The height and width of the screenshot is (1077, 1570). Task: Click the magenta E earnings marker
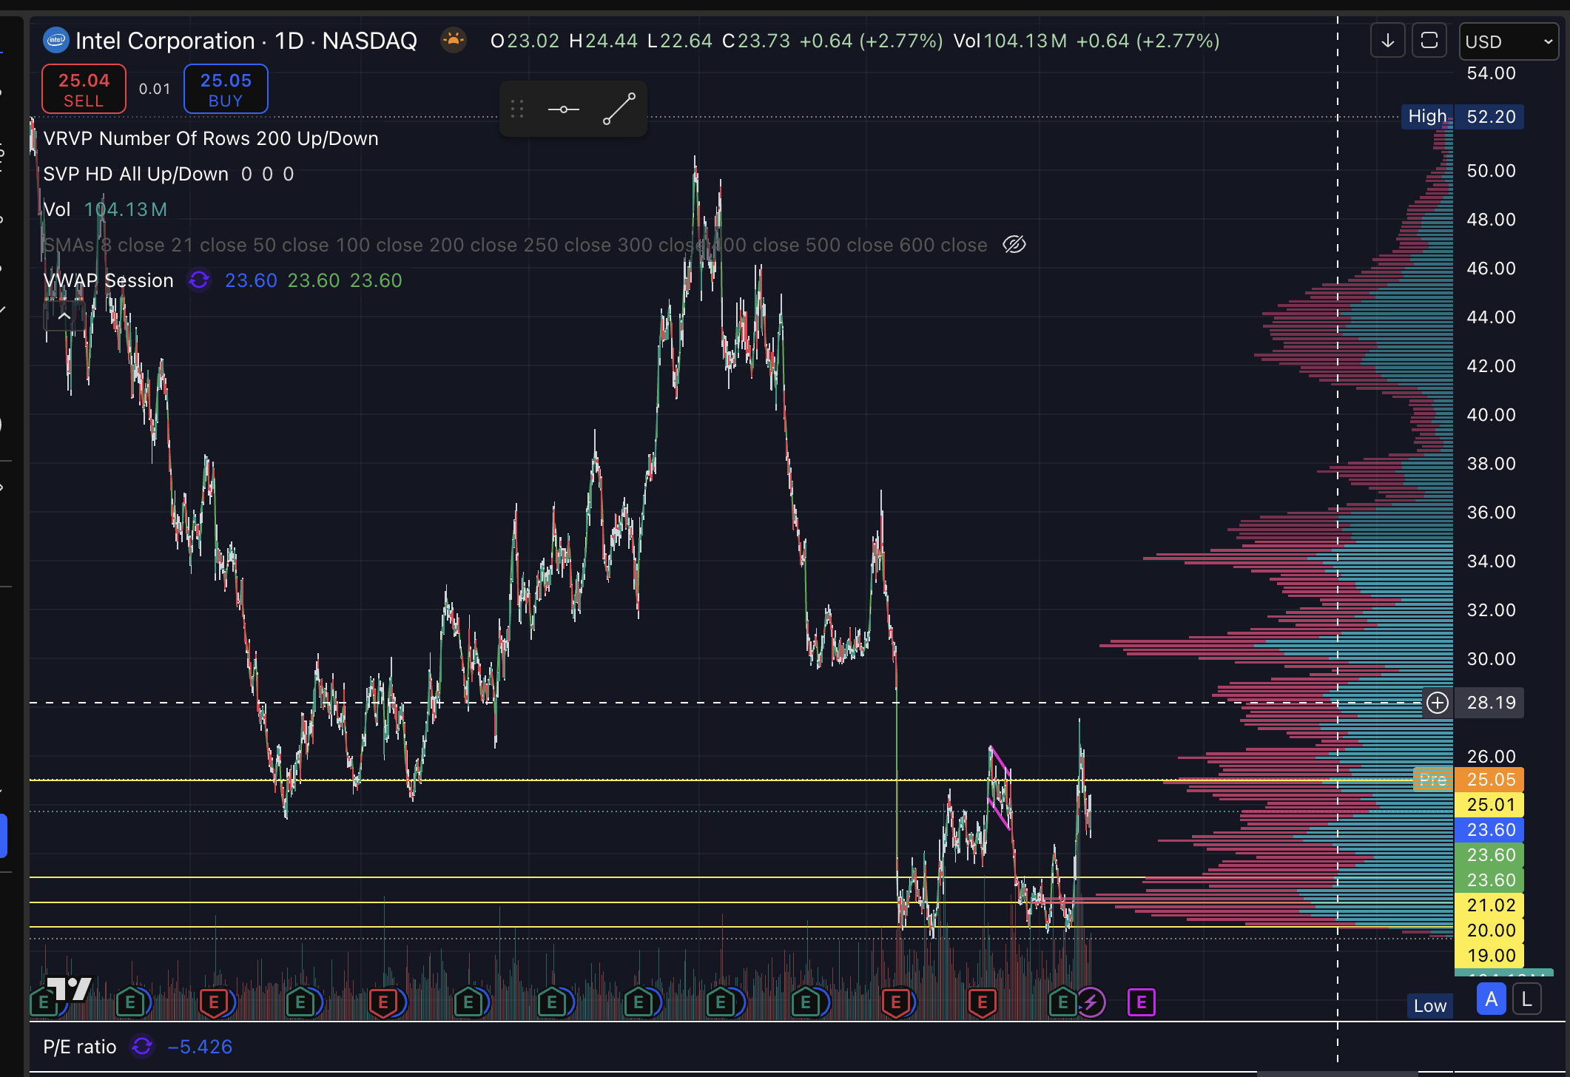click(x=1141, y=1002)
